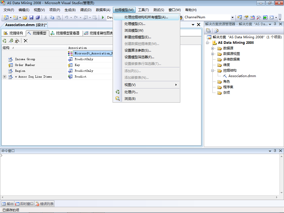Select the 角色 folder in tree
284x213 pixels.
pyautogui.click(x=226, y=82)
